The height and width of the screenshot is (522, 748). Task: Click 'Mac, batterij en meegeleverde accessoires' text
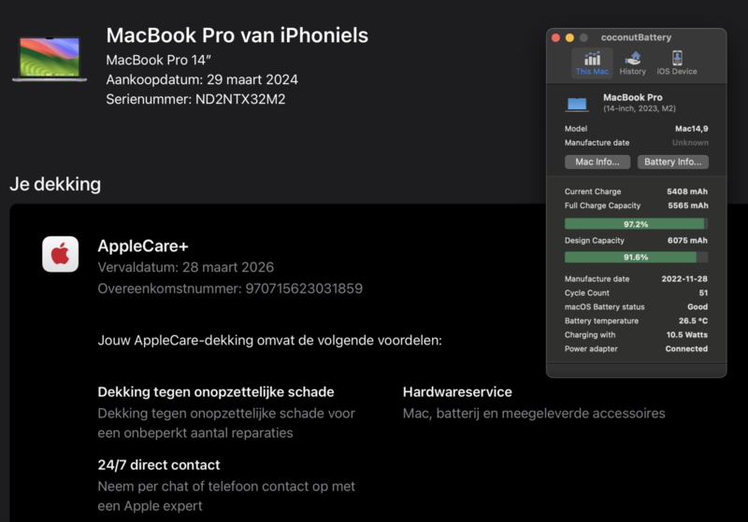(534, 414)
